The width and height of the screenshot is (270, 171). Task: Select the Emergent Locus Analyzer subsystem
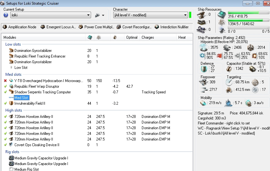58,27
